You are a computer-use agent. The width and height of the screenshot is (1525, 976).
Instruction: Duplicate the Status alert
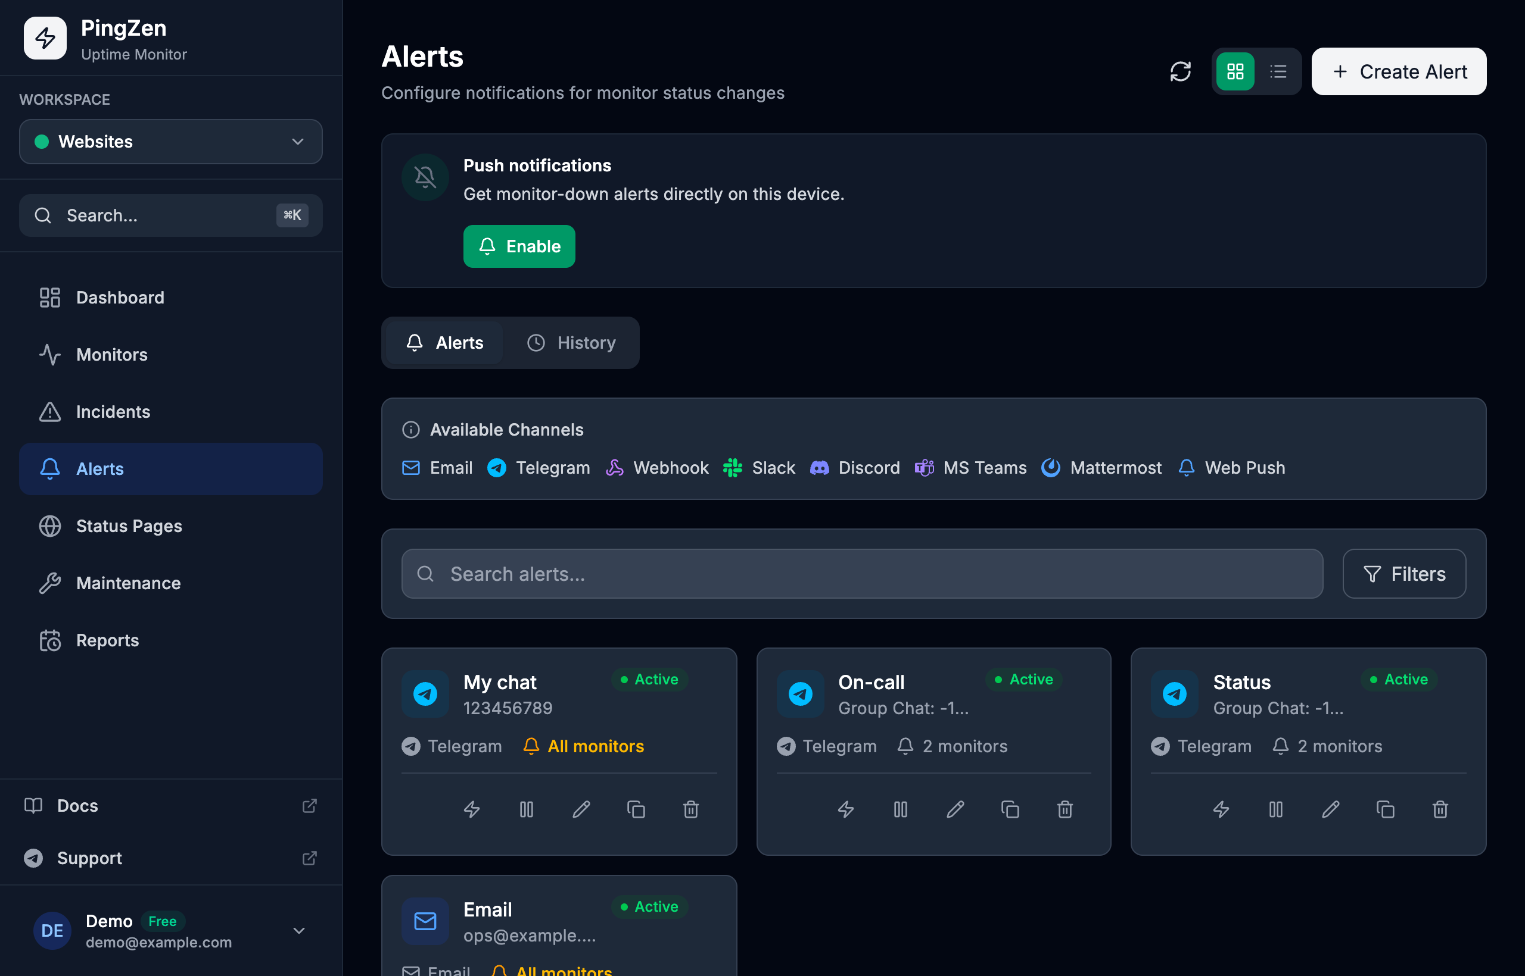pyautogui.click(x=1386, y=809)
